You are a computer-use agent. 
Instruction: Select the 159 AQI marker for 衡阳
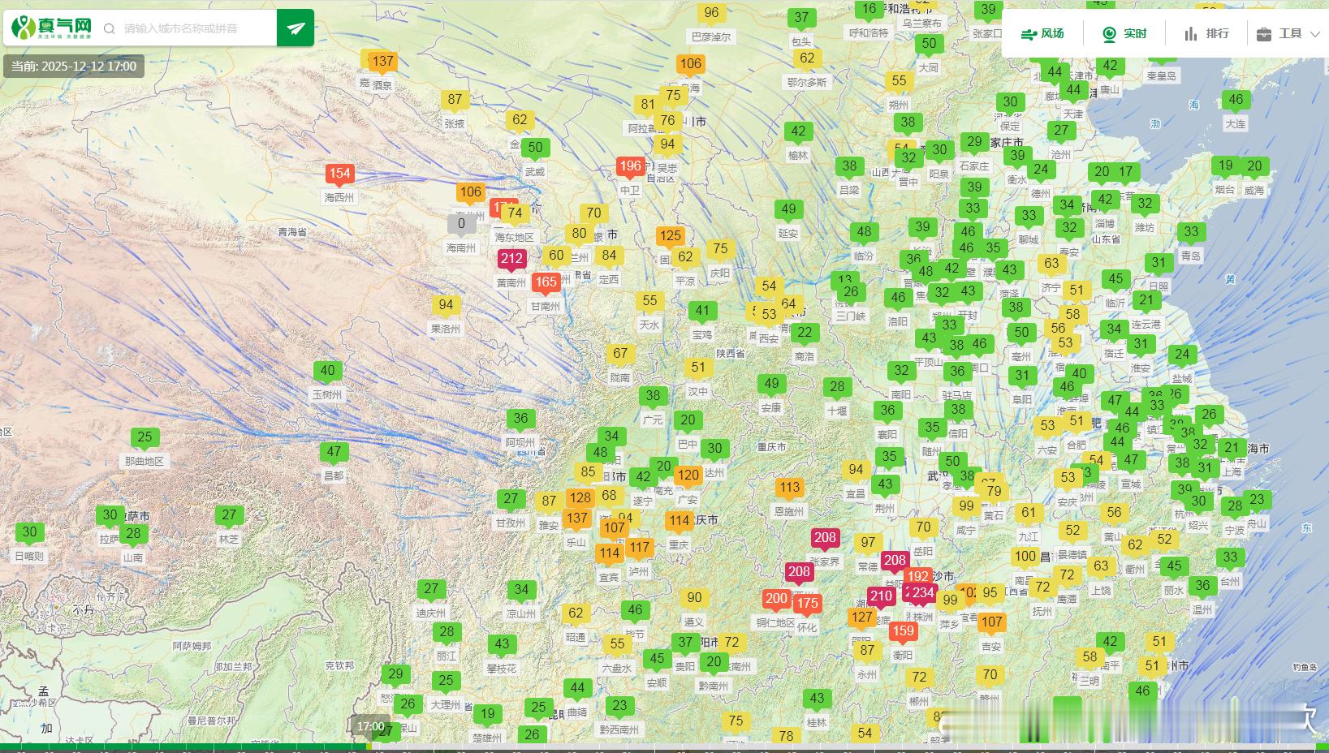[x=903, y=632]
